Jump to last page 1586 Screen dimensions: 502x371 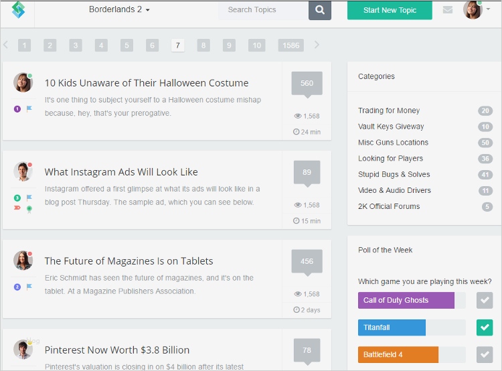click(x=291, y=46)
